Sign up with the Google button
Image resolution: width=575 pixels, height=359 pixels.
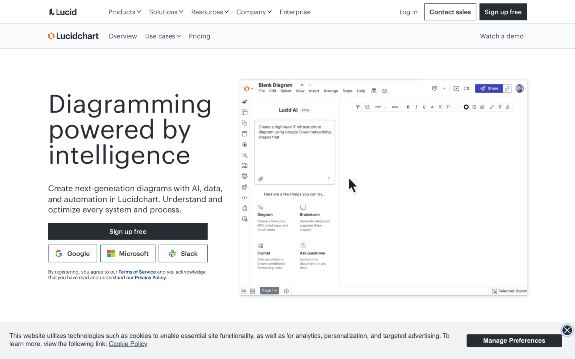coord(72,254)
